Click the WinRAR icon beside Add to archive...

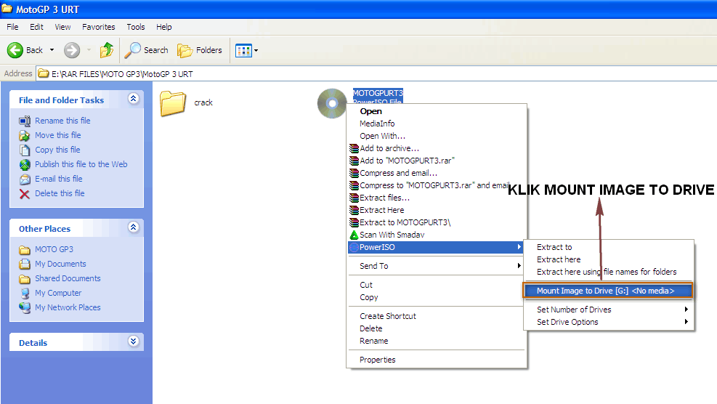(354, 148)
